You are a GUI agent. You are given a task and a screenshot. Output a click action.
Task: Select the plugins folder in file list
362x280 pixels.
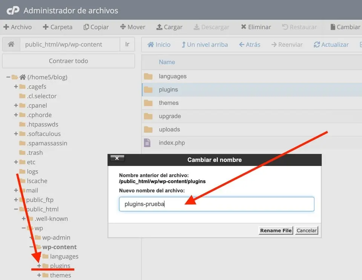point(252,90)
